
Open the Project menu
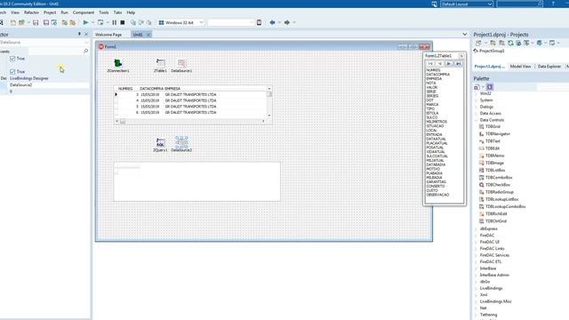point(50,12)
